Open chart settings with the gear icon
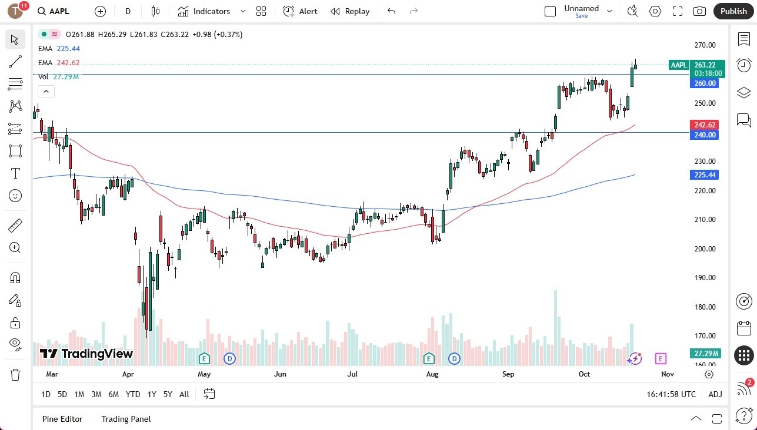This screenshot has height=430, width=757. [655, 11]
